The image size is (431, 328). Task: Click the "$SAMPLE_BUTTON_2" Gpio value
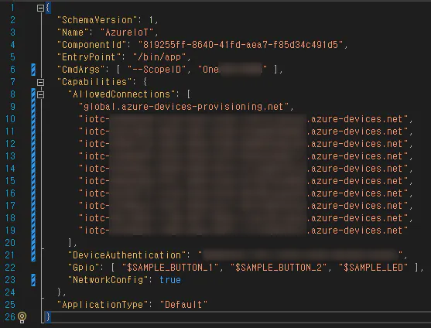point(279,268)
